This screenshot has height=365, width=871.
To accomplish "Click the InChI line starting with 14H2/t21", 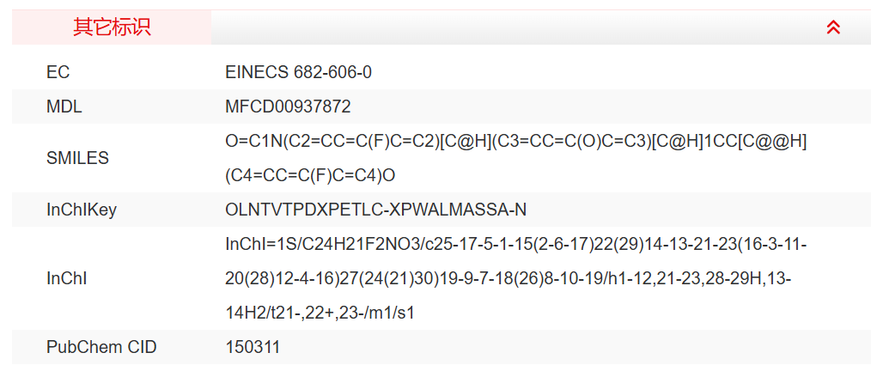I will (320, 313).
